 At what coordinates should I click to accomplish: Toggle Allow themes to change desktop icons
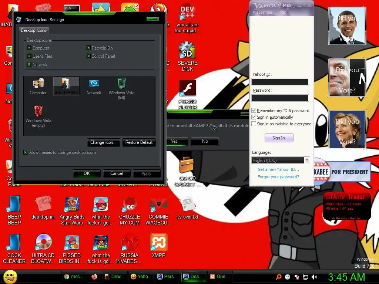point(26,152)
